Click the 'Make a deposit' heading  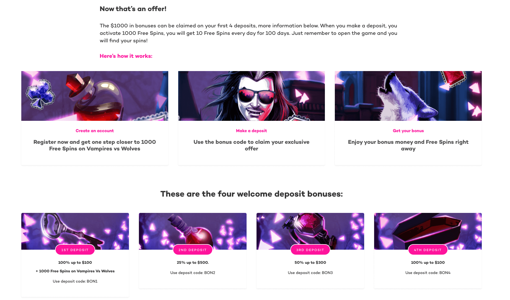pos(252,131)
